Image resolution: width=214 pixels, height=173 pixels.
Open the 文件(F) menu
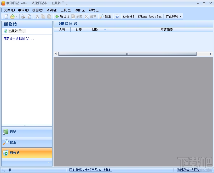(9, 10)
